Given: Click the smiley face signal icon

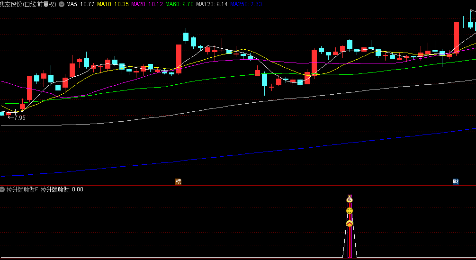Looking at the screenshot, I should [x=350, y=211].
